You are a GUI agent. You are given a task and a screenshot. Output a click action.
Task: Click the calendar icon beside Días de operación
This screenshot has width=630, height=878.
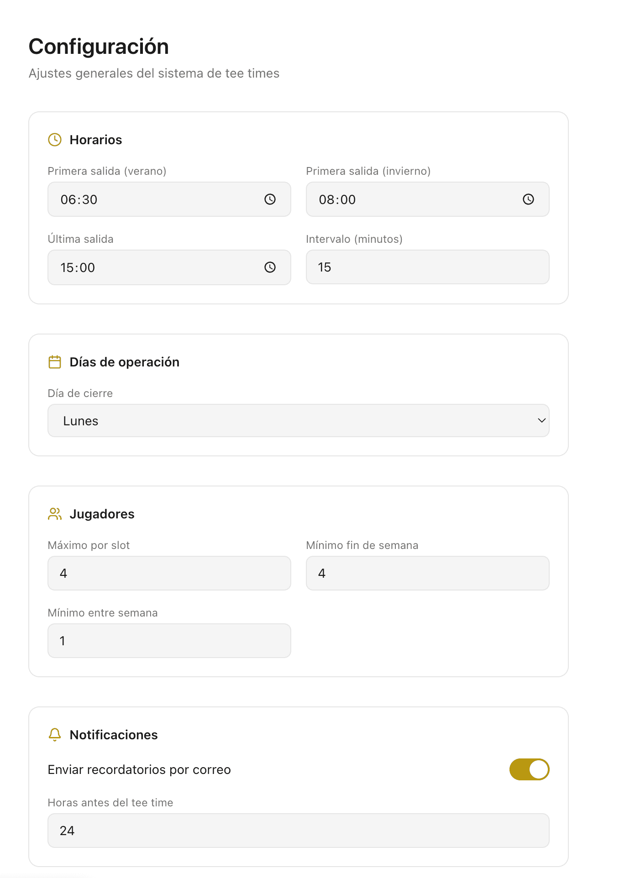(x=55, y=362)
